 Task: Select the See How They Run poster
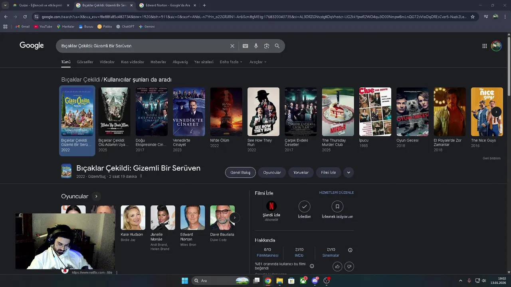coord(263,112)
